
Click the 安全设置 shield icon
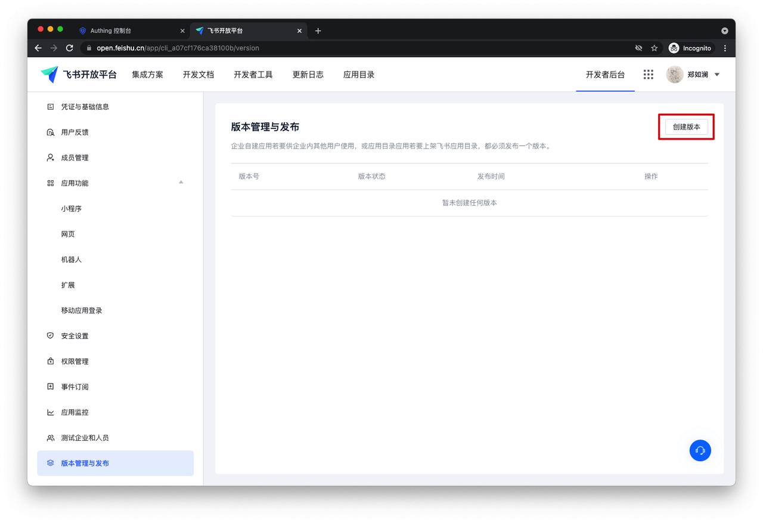(50, 335)
